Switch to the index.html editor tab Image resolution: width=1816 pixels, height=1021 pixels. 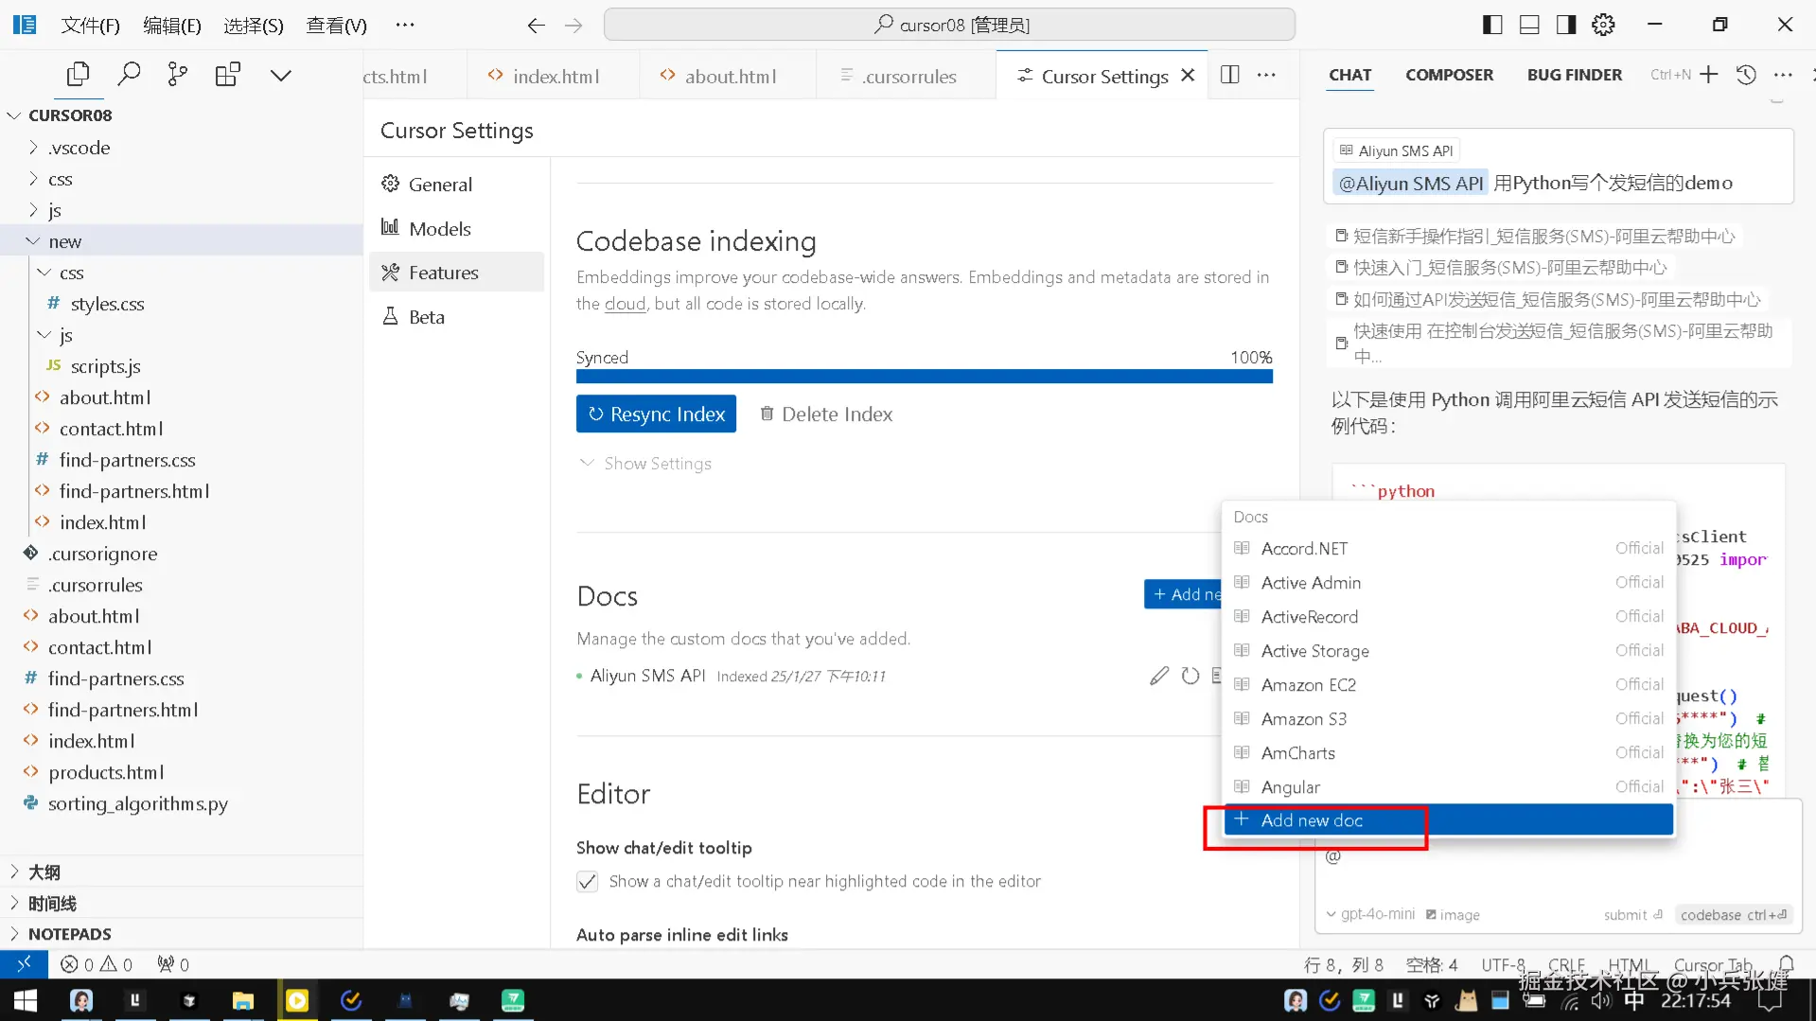(553, 76)
